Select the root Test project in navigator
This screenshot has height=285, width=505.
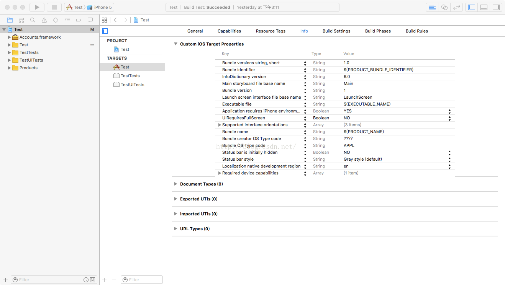(50, 29)
